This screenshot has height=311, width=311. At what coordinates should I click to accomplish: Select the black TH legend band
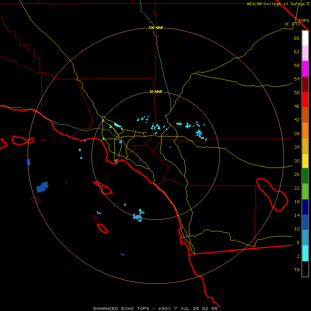[305, 269]
